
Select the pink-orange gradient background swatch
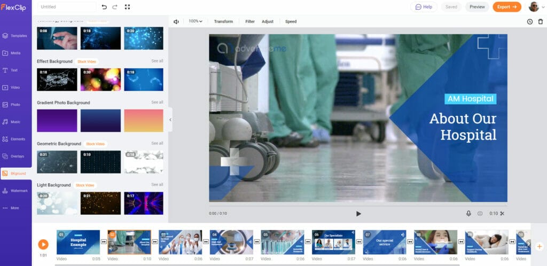click(x=144, y=121)
